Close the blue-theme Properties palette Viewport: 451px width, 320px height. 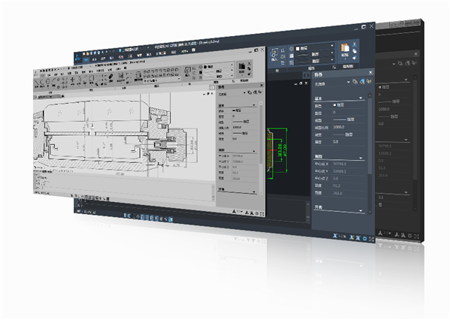pyautogui.click(x=371, y=72)
